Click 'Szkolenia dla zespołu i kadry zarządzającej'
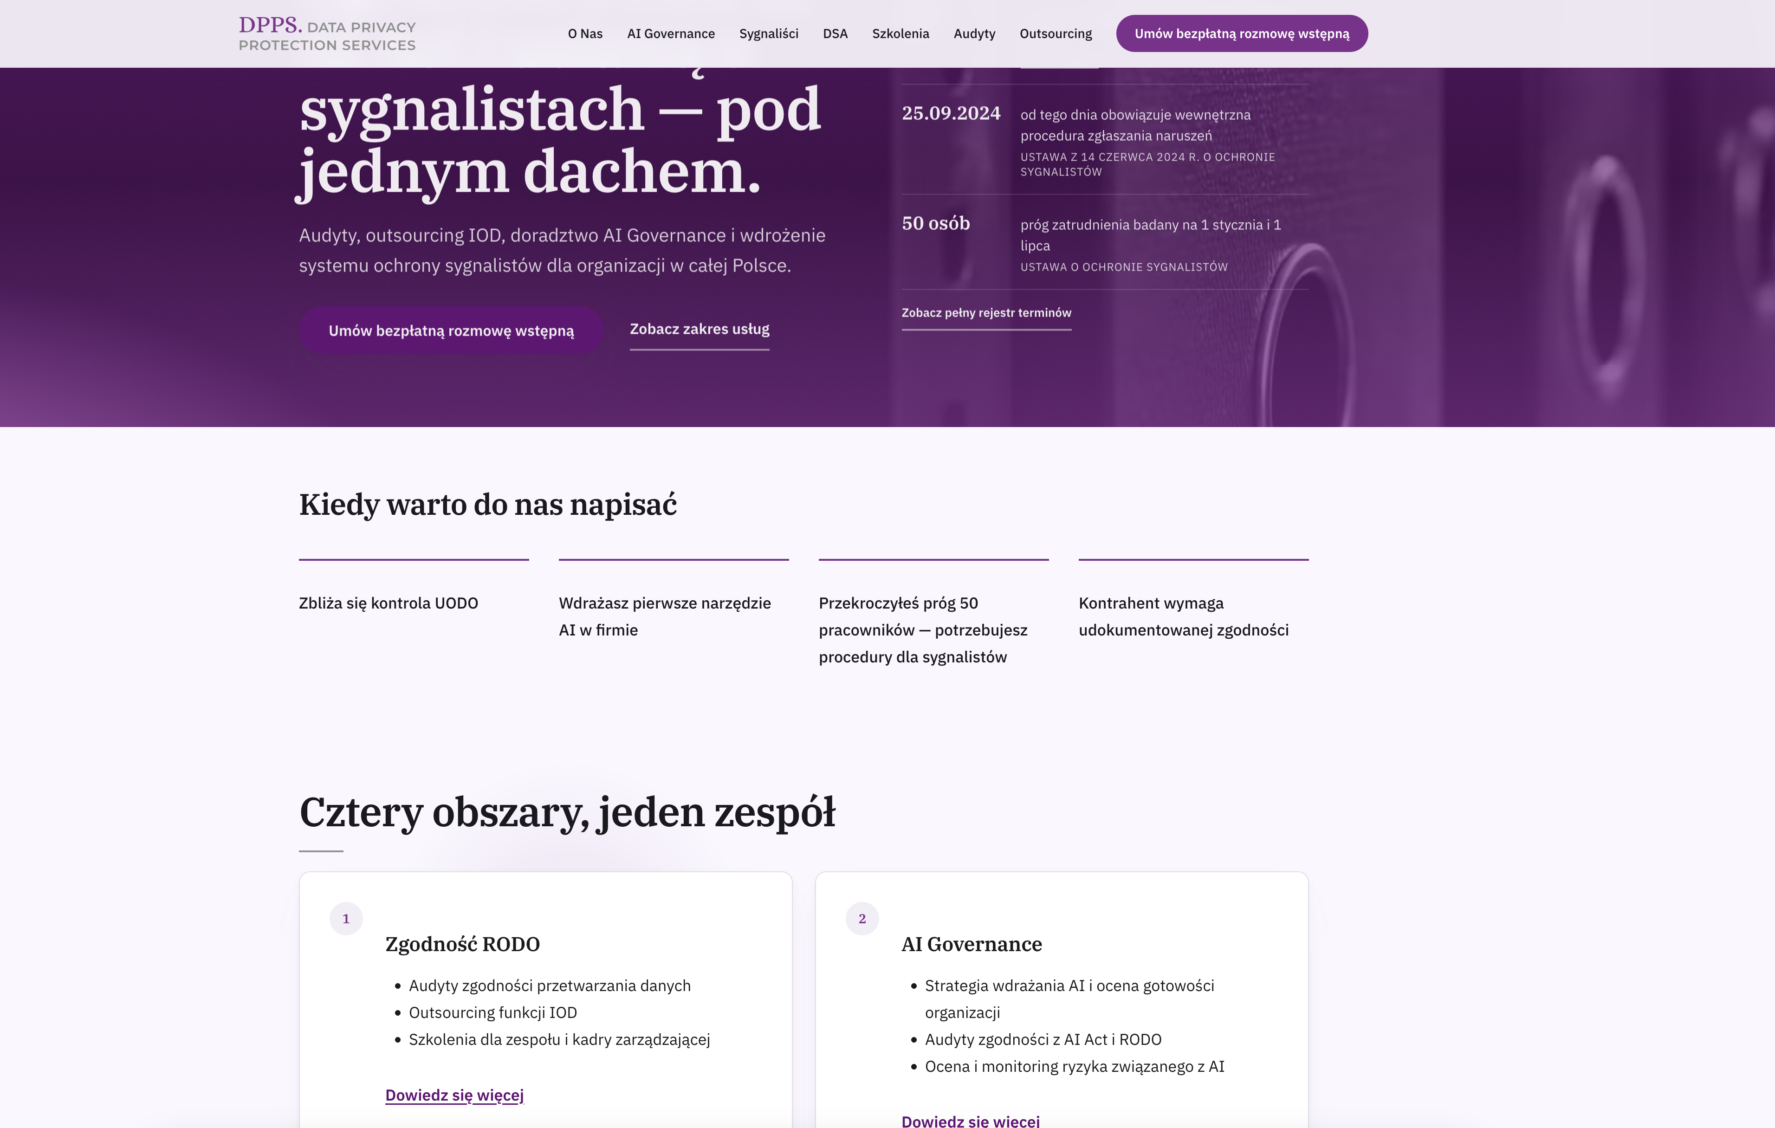1775x1128 pixels. pos(559,1039)
